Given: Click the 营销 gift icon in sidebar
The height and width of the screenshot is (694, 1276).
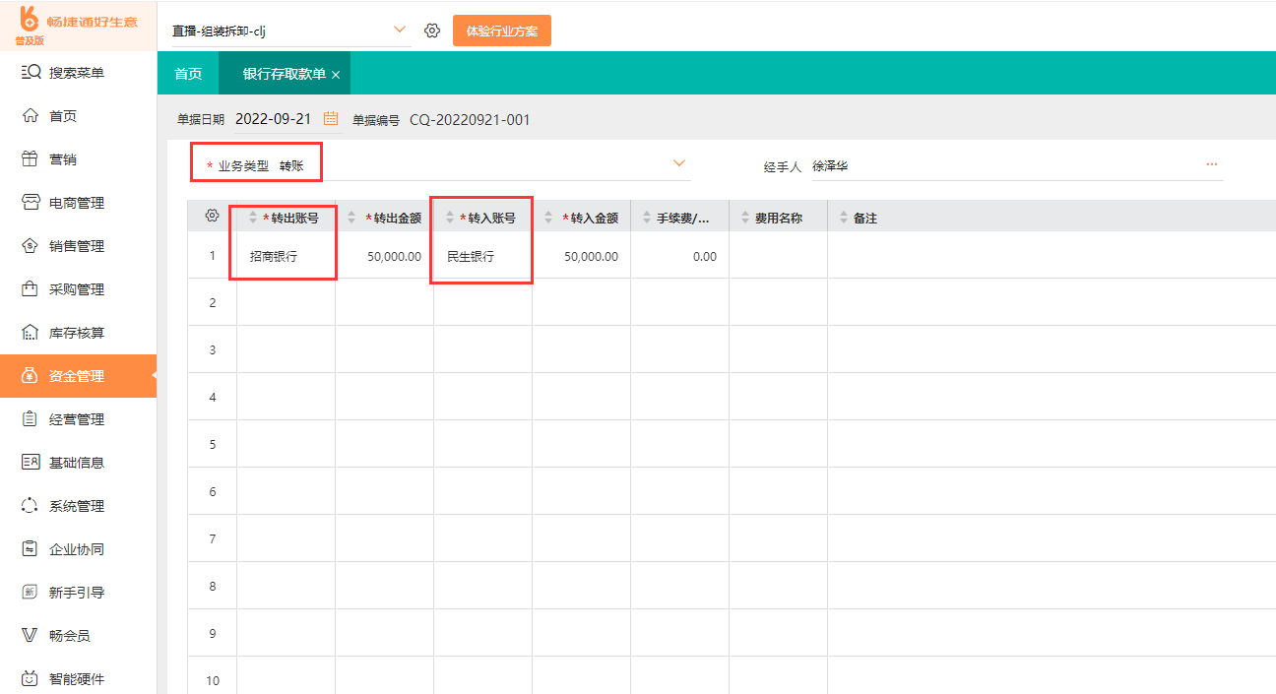Looking at the screenshot, I should point(31,159).
